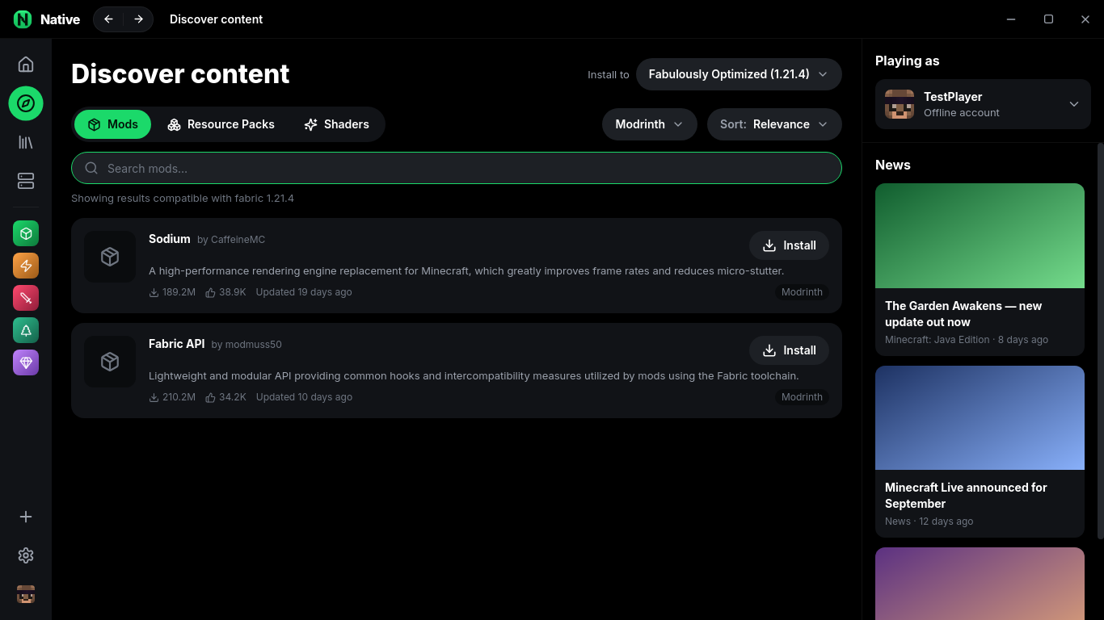1104x620 pixels.
Task: Click Sodium's 38.9K likes count
Action: pyautogui.click(x=225, y=292)
